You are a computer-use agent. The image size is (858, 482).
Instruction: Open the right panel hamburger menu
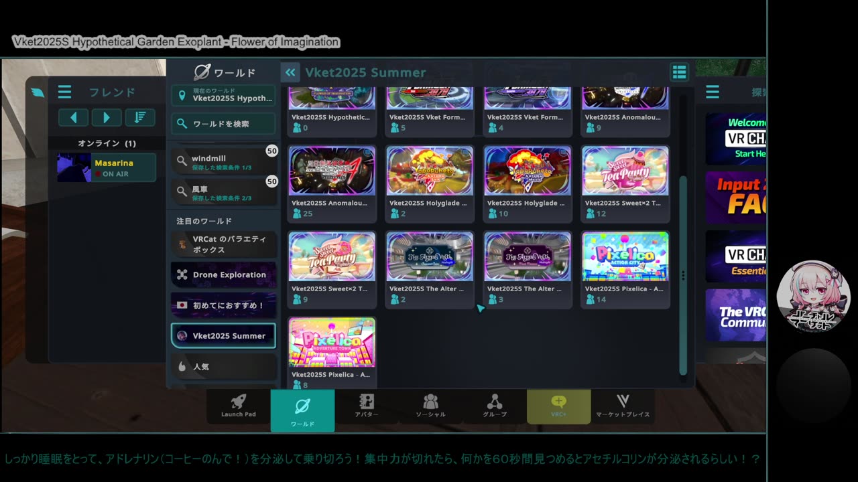coord(712,92)
